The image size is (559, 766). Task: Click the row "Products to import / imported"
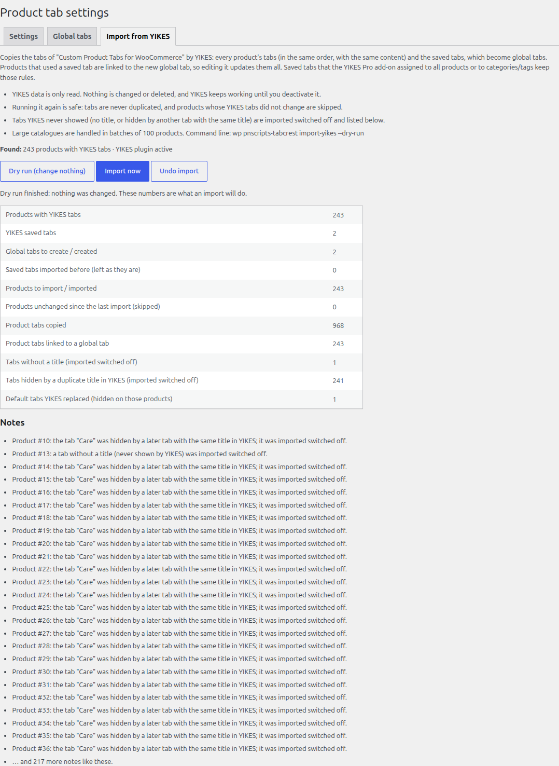181,289
